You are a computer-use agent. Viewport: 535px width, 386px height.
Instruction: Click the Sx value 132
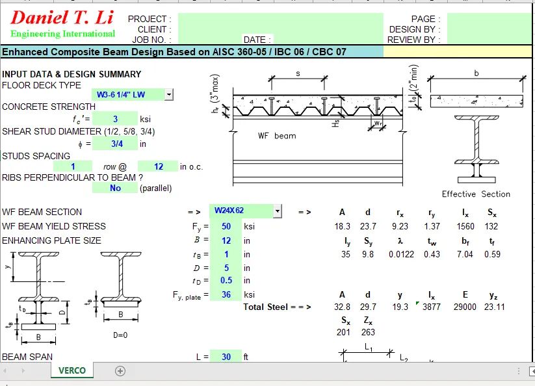491,226
